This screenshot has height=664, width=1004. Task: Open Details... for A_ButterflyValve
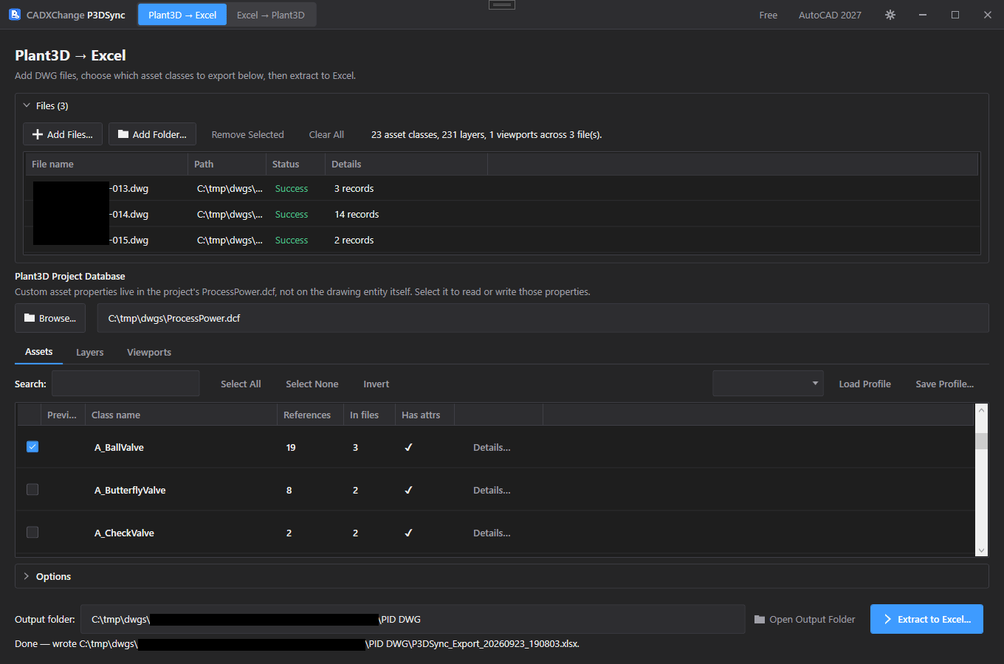point(492,490)
